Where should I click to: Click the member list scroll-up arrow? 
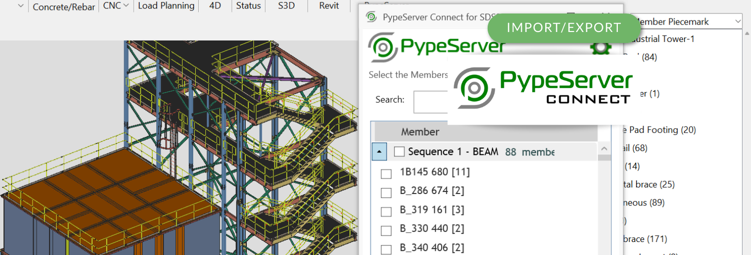[x=604, y=148]
